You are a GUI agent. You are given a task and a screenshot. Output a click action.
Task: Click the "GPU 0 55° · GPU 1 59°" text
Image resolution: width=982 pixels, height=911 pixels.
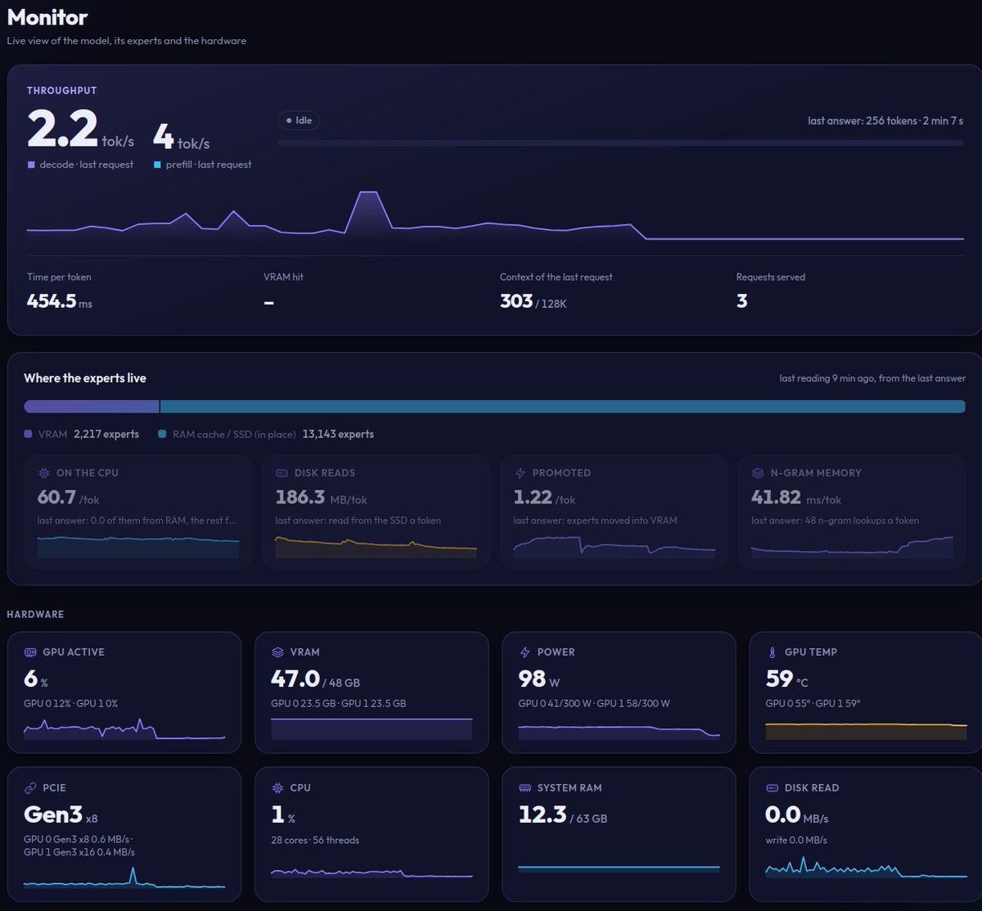click(x=813, y=704)
